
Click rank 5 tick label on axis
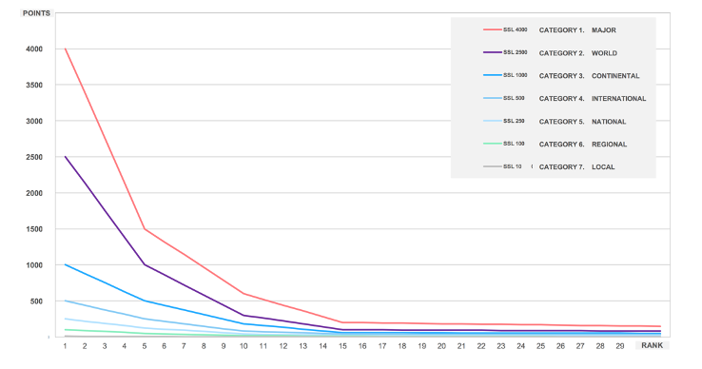[145, 346]
